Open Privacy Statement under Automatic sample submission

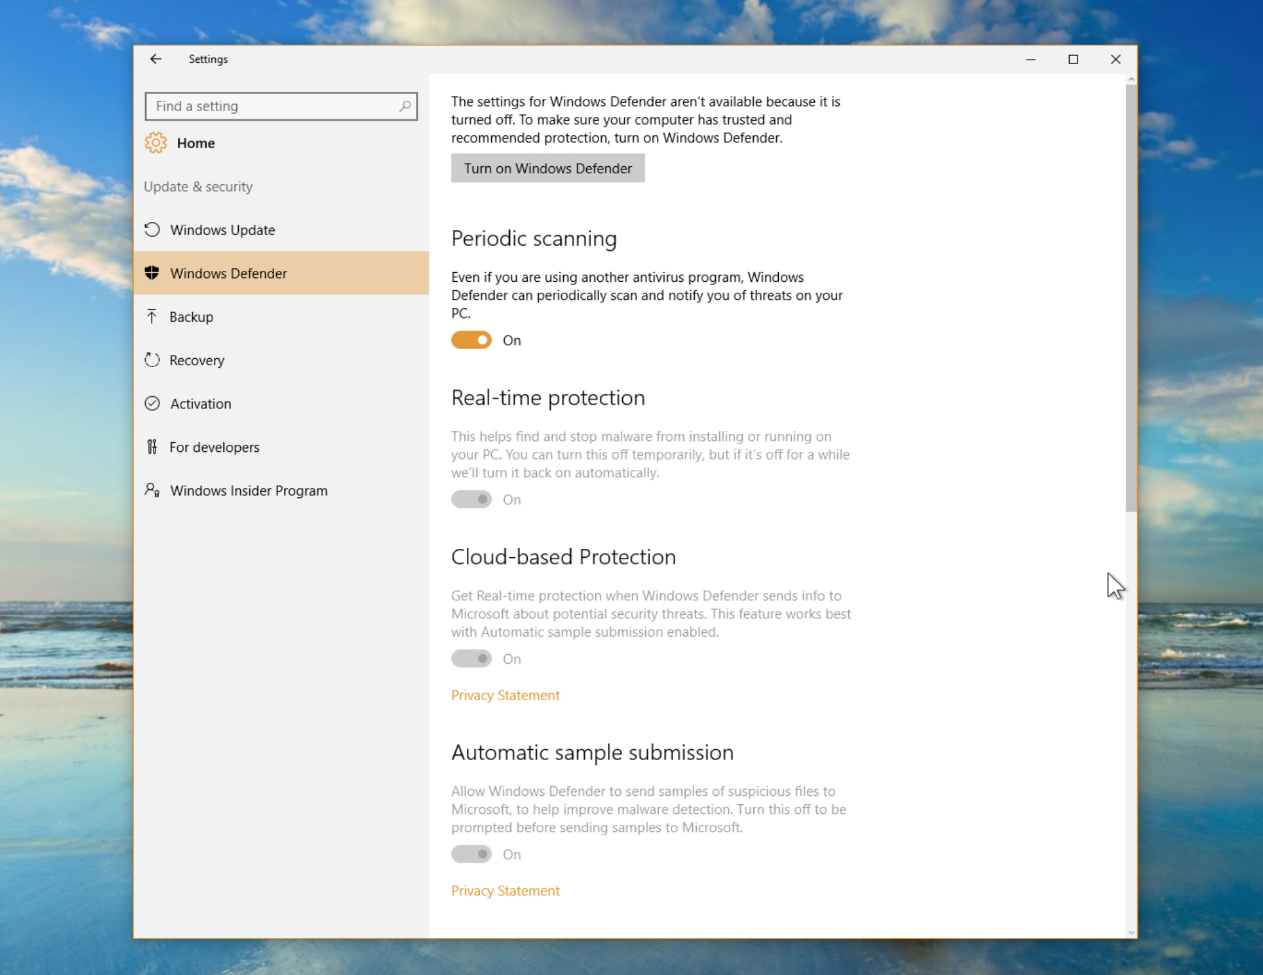pos(505,891)
